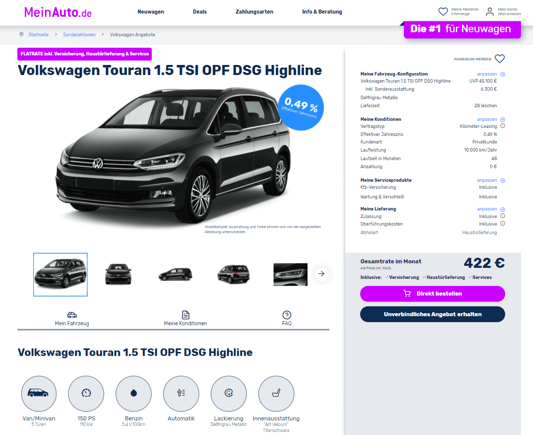Click the 28 Wochen delivery time
This screenshot has height=435, width=533.
pos(486,106)
